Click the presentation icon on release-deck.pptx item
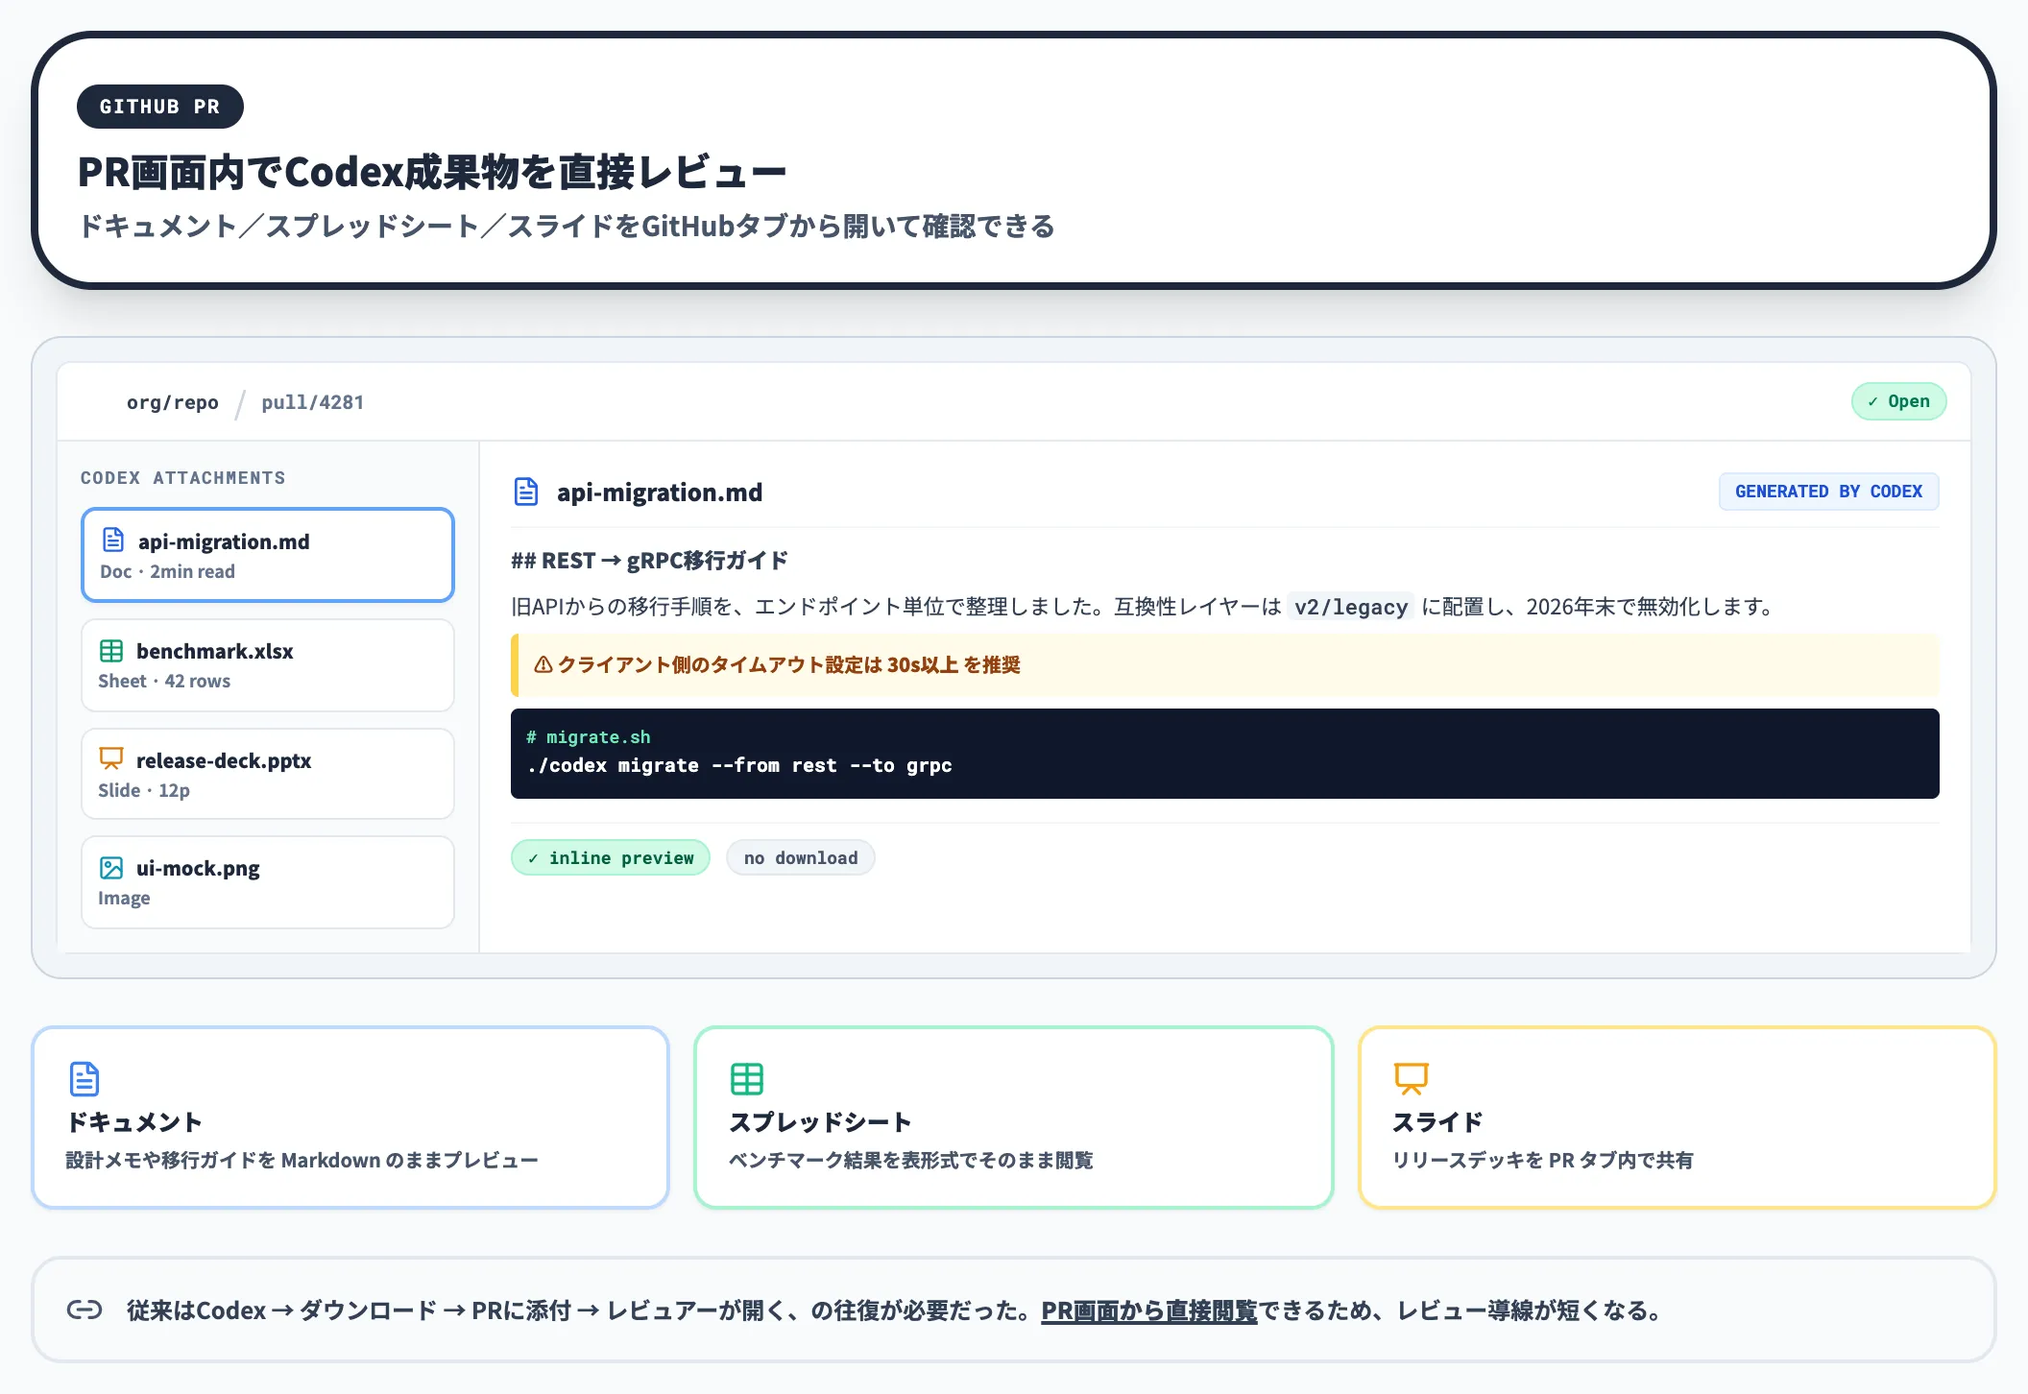The width and height of the screenshot is (2028, 1394). tap(111, 758)
